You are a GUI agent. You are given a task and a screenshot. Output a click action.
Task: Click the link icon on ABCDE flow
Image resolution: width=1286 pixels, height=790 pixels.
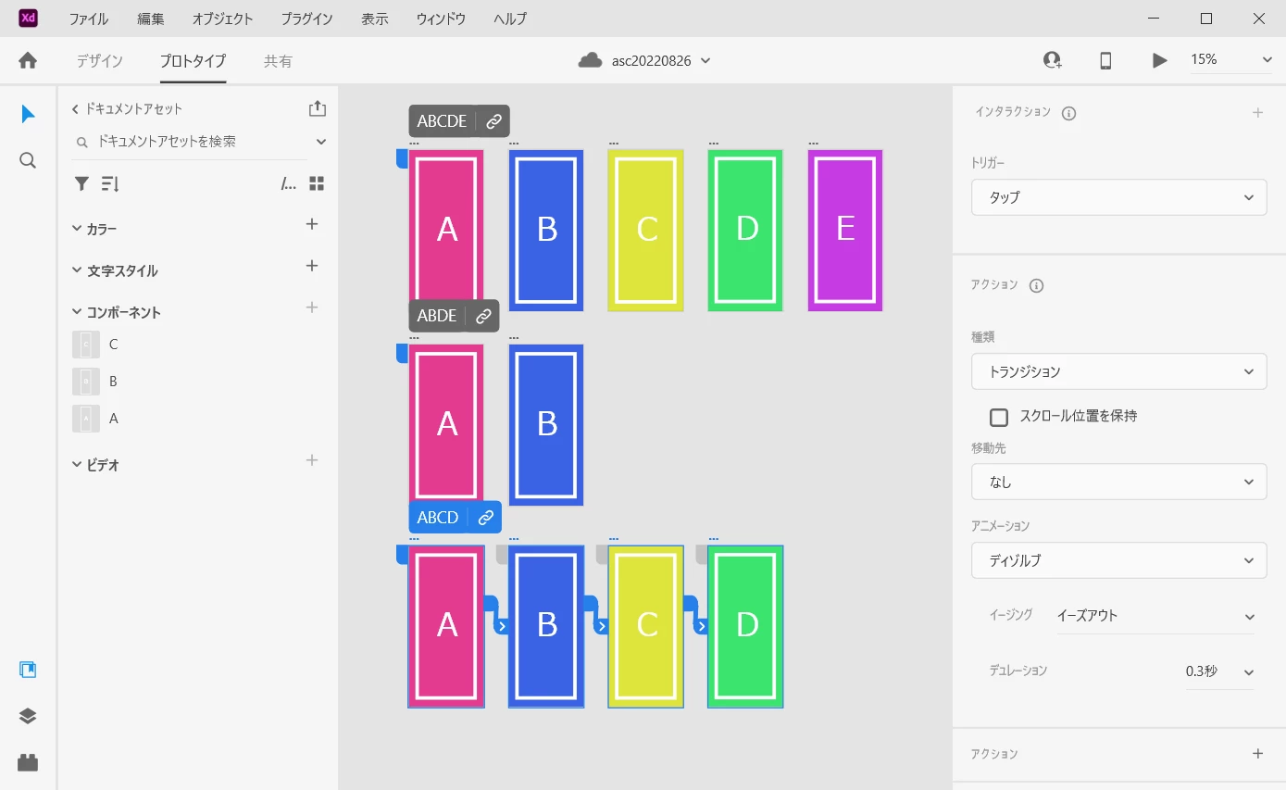click(494, 121)
